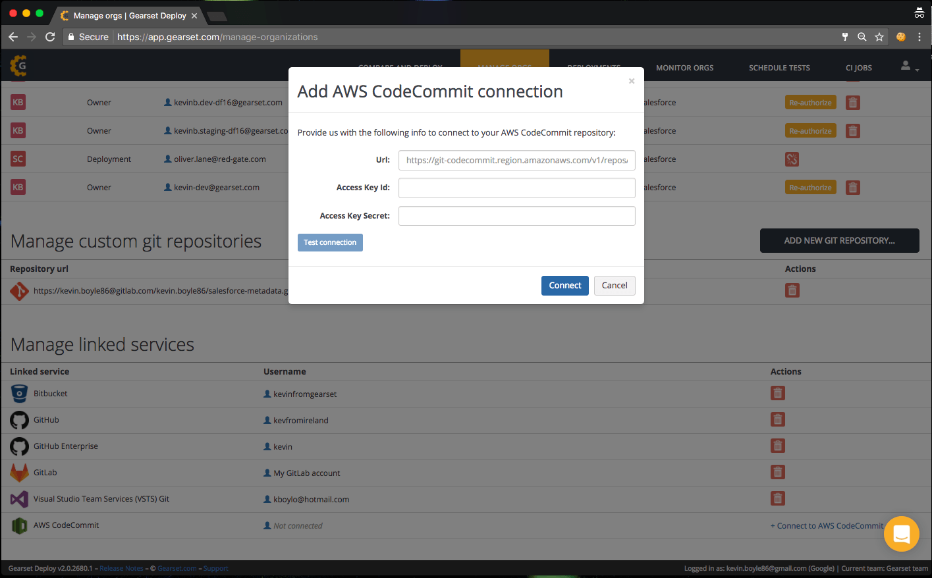
Task: Remove the GitHub kevfromireland linked service
Action: coord(778,419)
